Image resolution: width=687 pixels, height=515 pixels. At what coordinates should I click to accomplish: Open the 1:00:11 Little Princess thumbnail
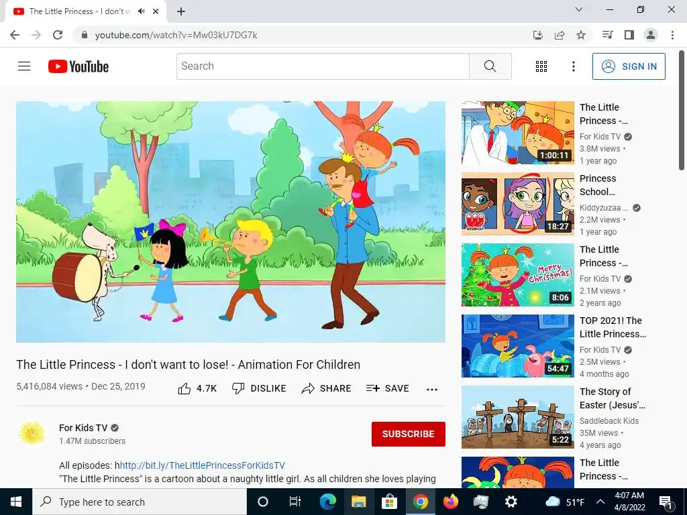(517, 133)
